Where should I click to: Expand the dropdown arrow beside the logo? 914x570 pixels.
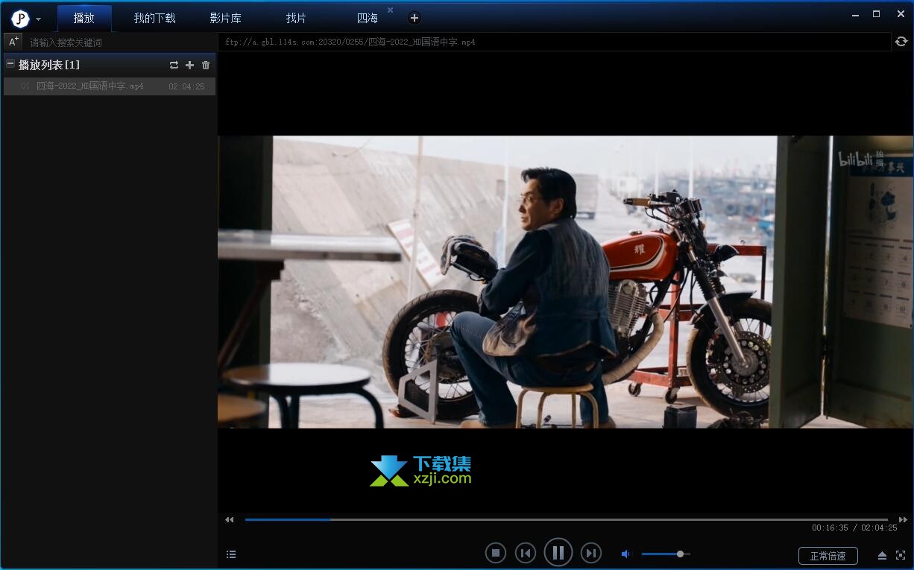tap(38, 19)
